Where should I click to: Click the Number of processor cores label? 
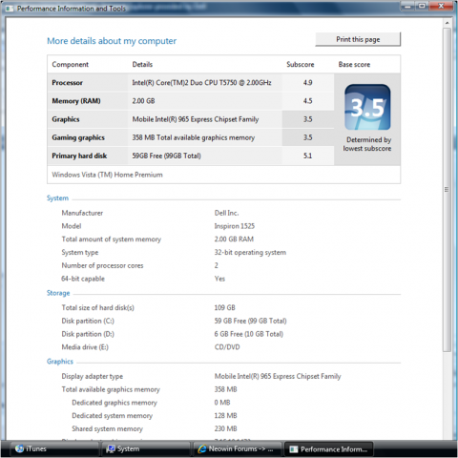point(102,265)
